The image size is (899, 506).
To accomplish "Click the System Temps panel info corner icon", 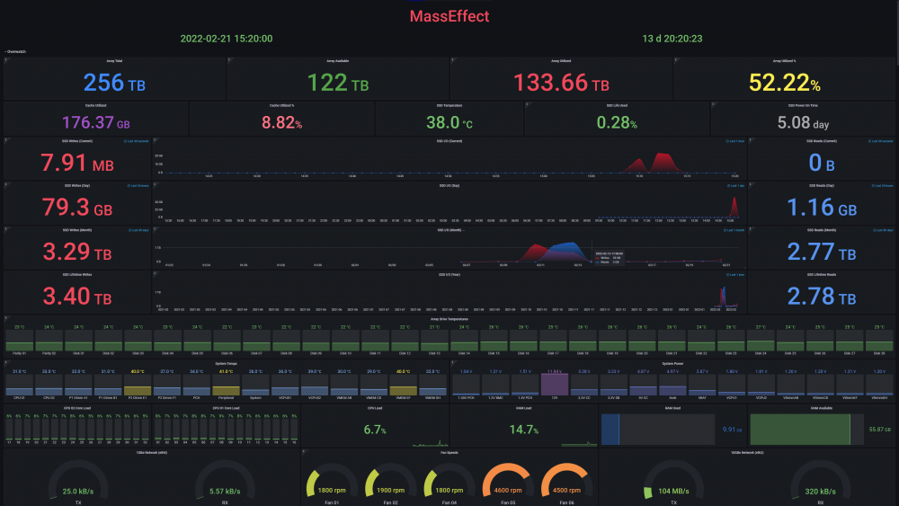I will point(6,362).
